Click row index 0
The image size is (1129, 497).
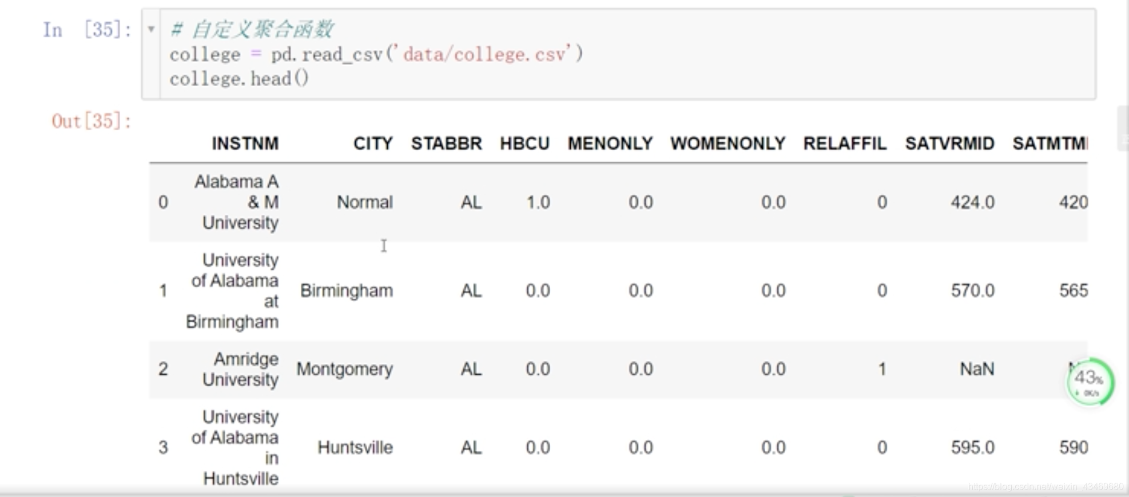(x=163, y=202)
